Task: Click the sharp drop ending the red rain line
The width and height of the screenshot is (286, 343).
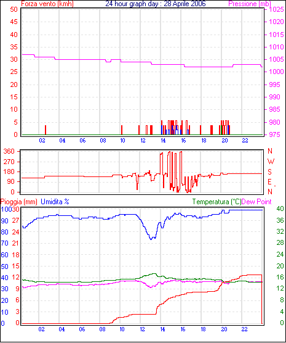Action: 262,299
